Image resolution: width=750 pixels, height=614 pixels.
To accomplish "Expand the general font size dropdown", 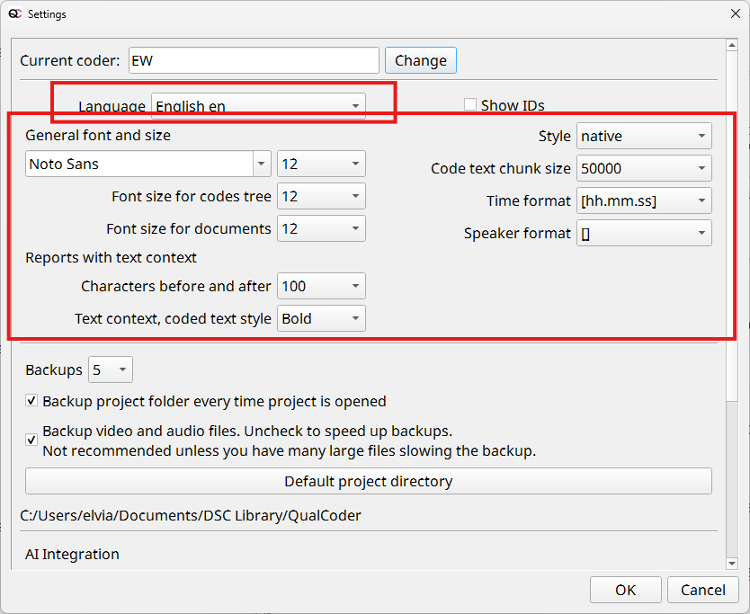I will point(321,164).
